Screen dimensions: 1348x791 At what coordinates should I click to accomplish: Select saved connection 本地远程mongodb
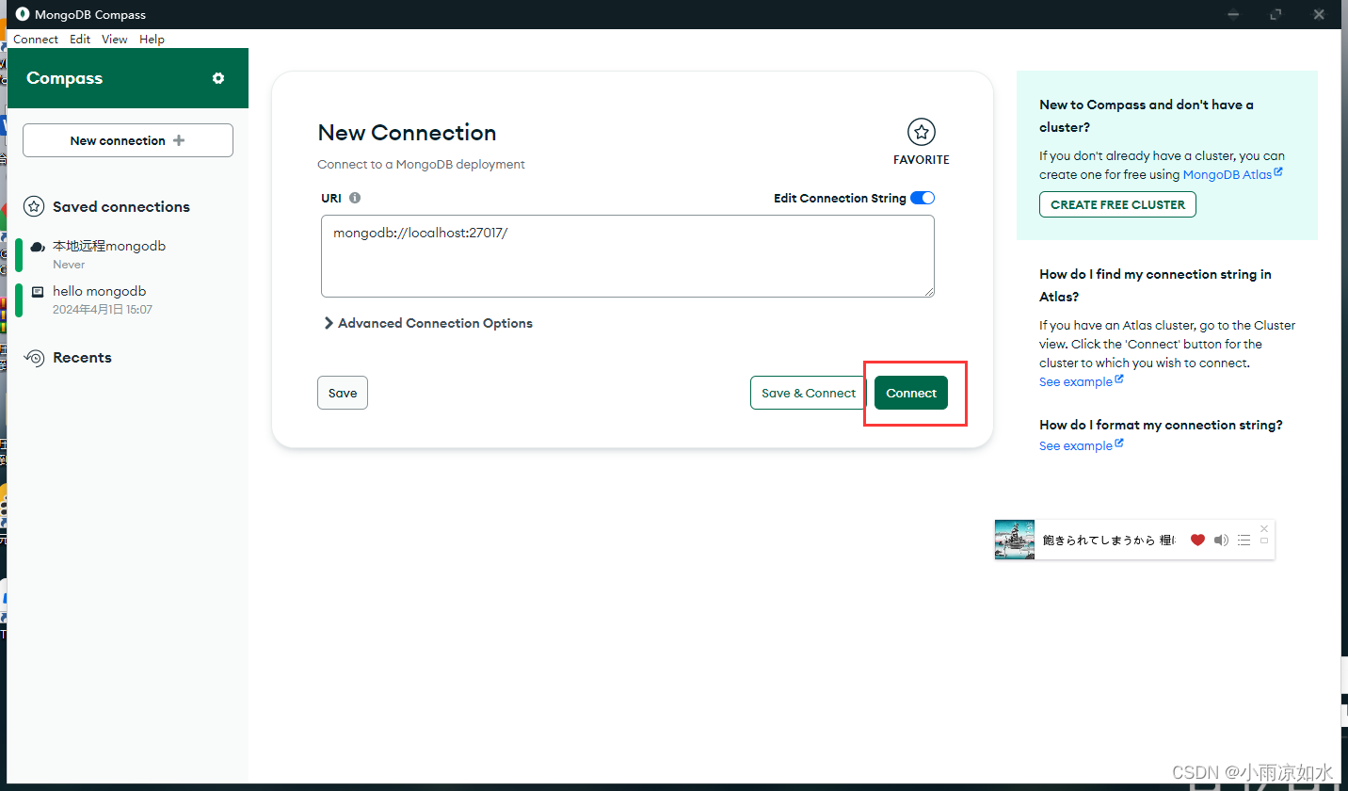(x=128, y=254)
